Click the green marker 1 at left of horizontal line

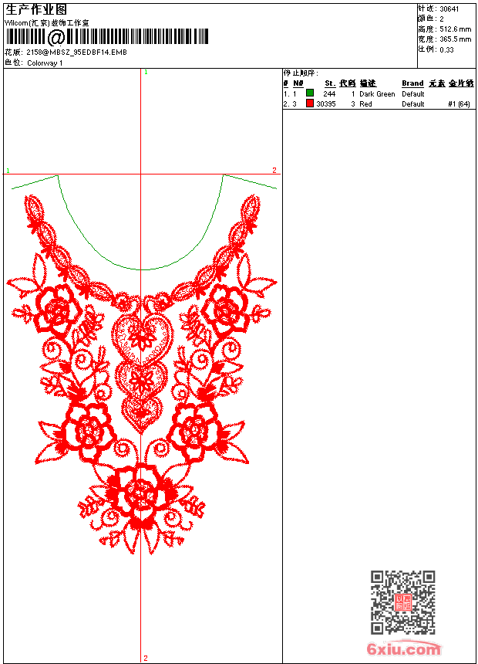pos(8,170)
